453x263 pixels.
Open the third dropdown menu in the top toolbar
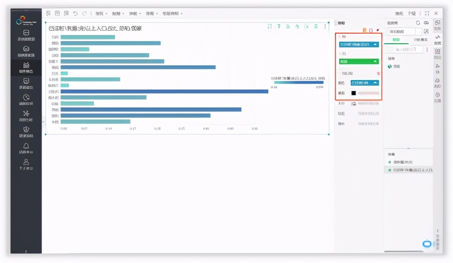(135, 14)
